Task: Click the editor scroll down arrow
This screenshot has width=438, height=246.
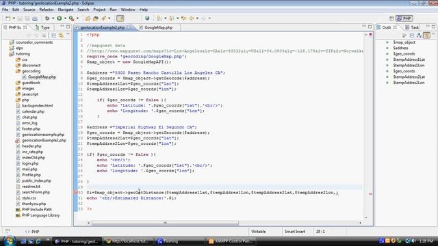Action: [x=366, y=217]
